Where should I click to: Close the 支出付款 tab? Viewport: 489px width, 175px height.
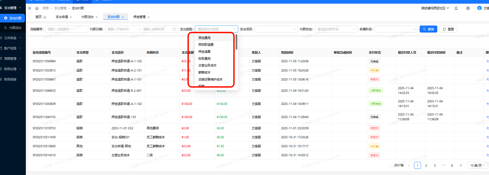point(123,17)
